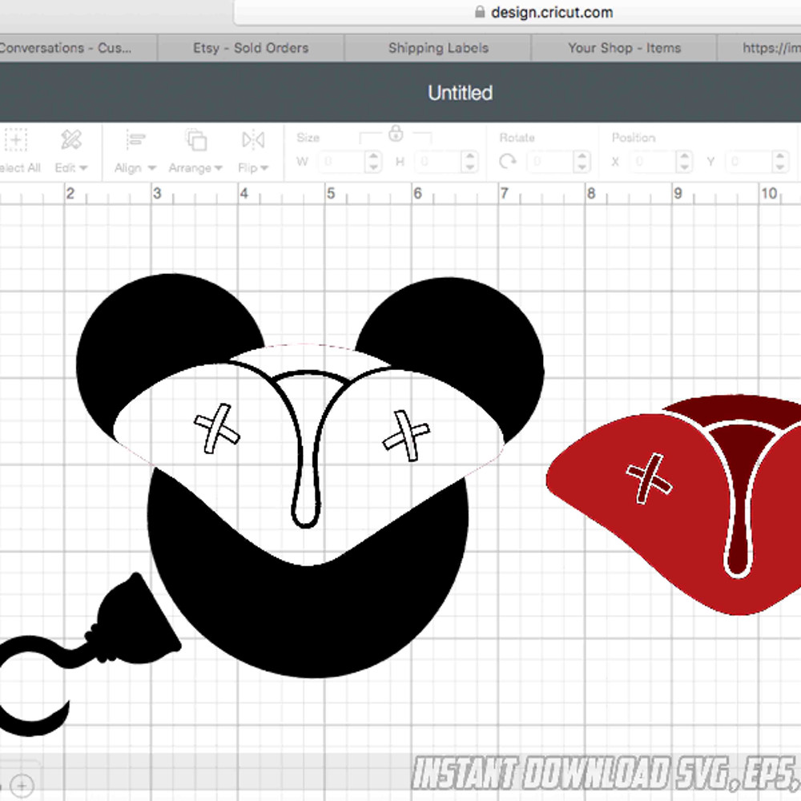The width and height of the screenshot is (801, 801).
Task: Select the Edit tool
Action: click(70, 139)
